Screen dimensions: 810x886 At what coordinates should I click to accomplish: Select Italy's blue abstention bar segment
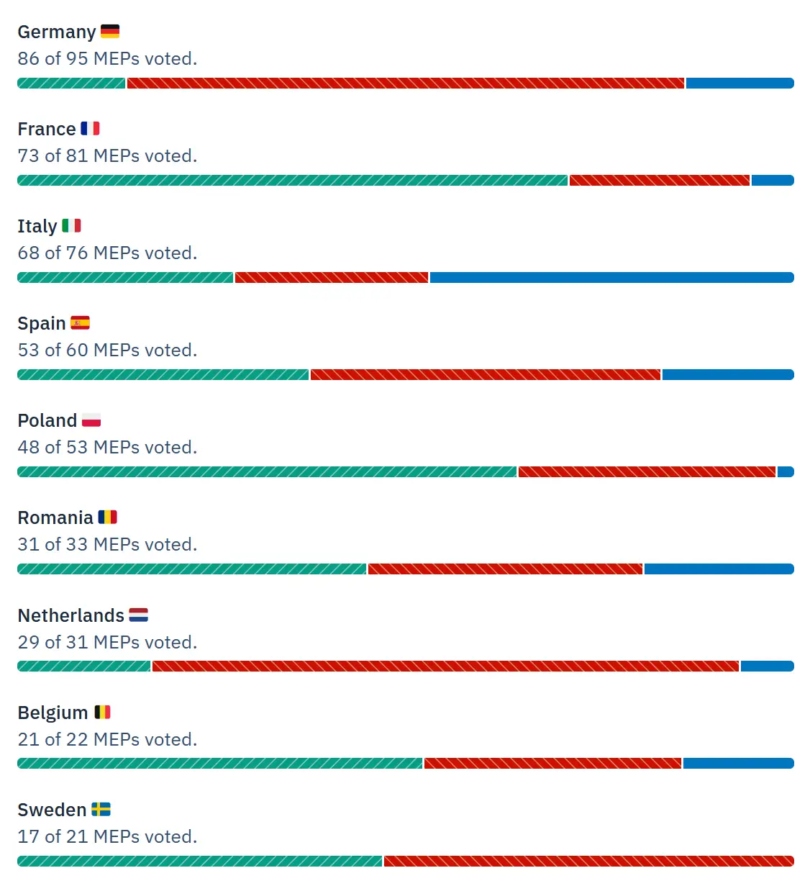click(611, 278)
